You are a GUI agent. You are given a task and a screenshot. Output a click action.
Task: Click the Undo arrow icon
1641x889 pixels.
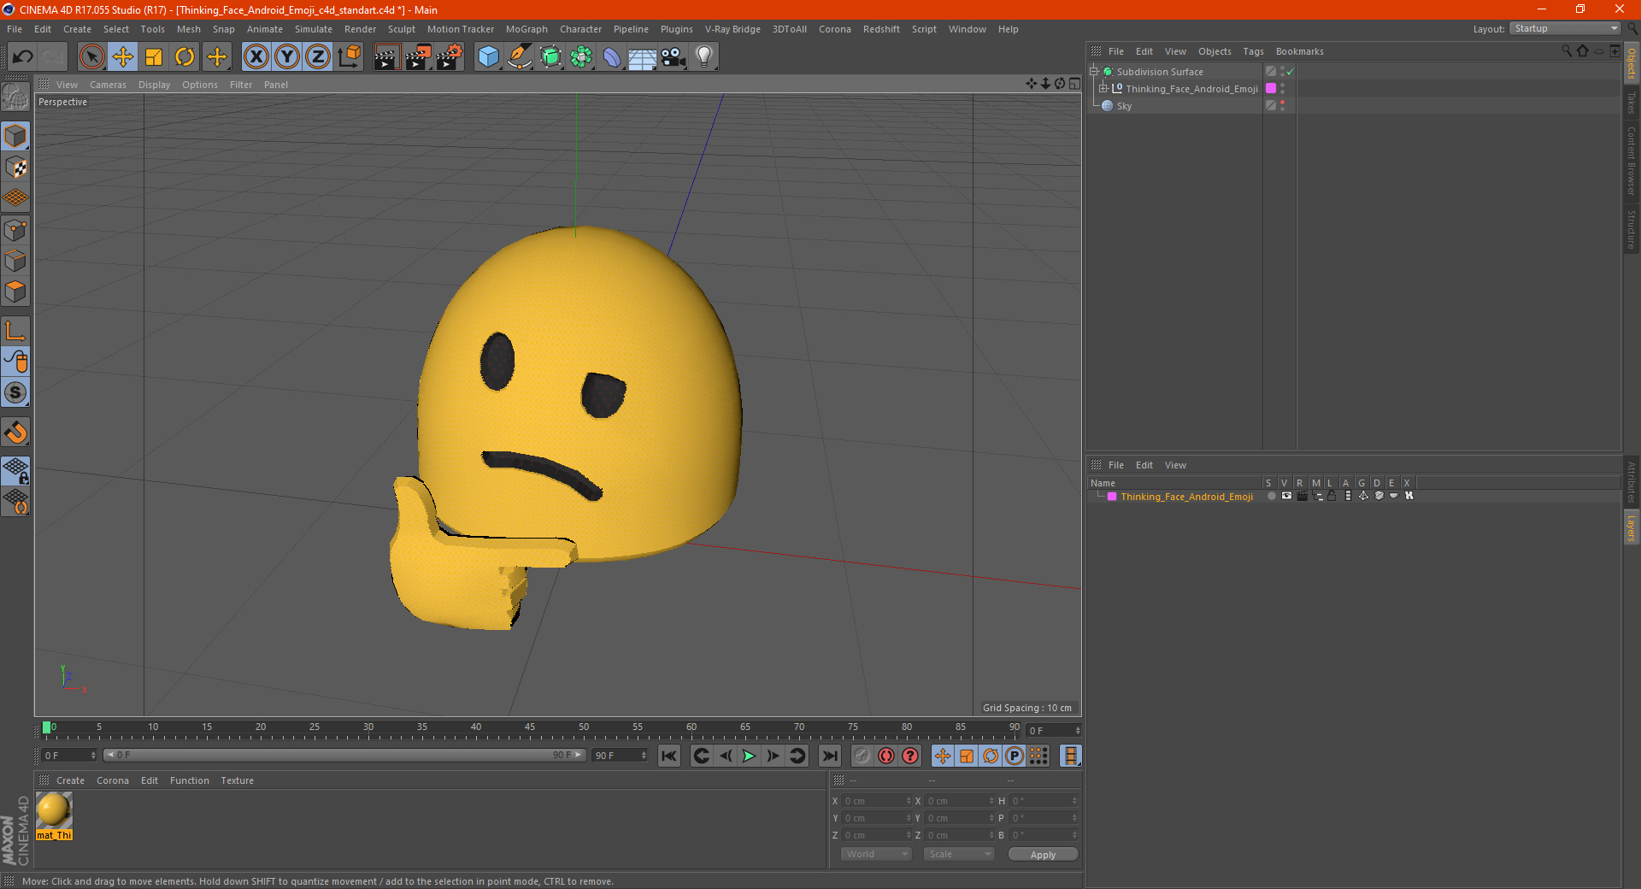[23, 57]
